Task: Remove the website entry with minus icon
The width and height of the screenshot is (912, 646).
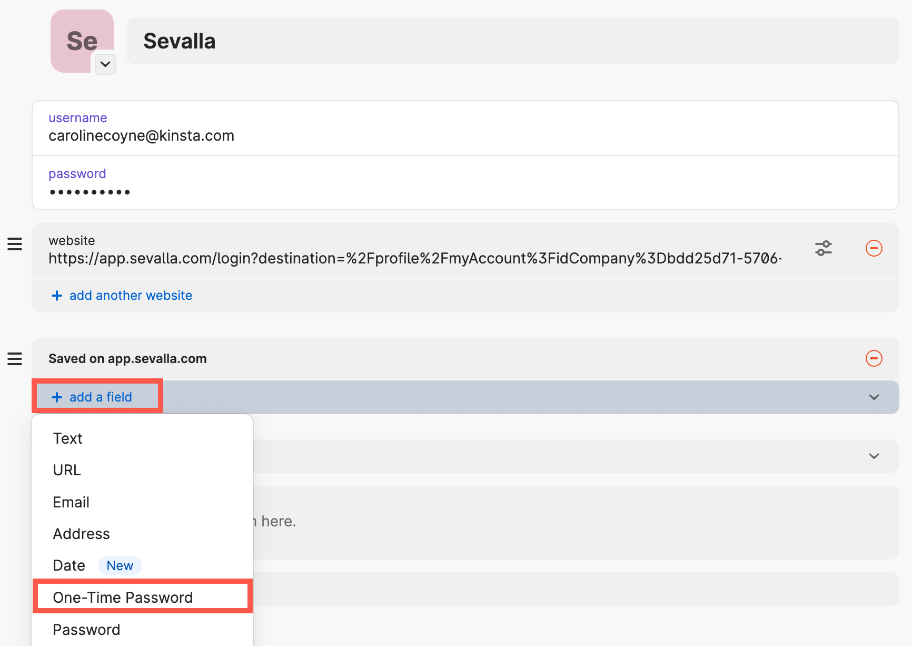Action: [x=874, y=248]
